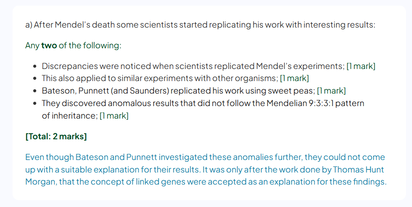Click the bullet mentioning the 9:3:3:1 pattern
This screenshot has width=412, height=207.
[203, 109]
